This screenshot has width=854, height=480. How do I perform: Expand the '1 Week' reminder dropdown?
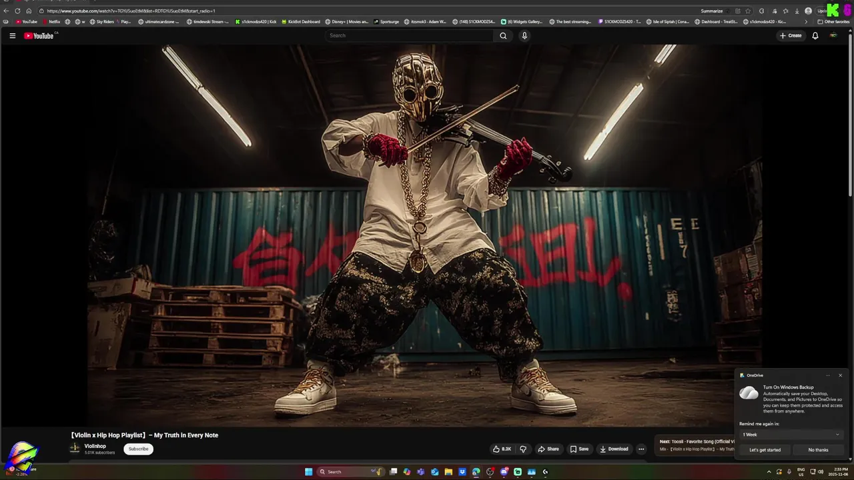pos(791,435)
